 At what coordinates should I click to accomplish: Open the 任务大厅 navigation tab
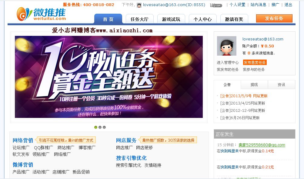[140, 19]
